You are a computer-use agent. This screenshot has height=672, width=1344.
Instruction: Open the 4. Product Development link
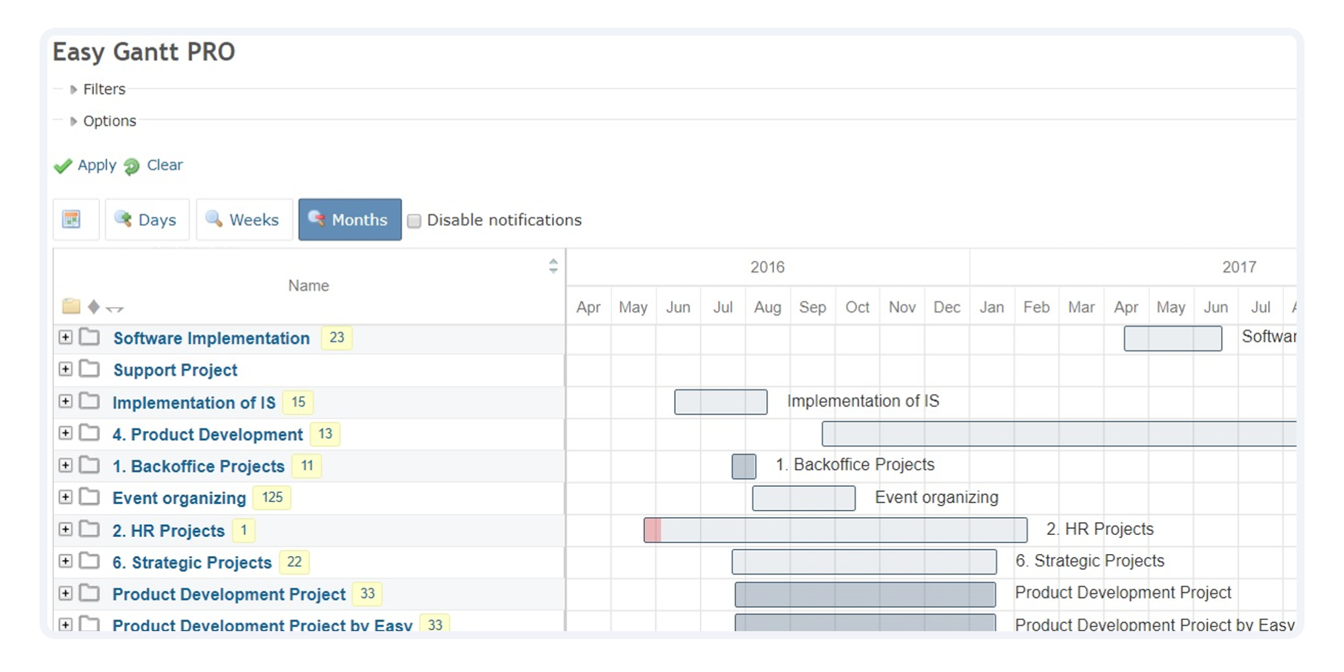point(208,435)
